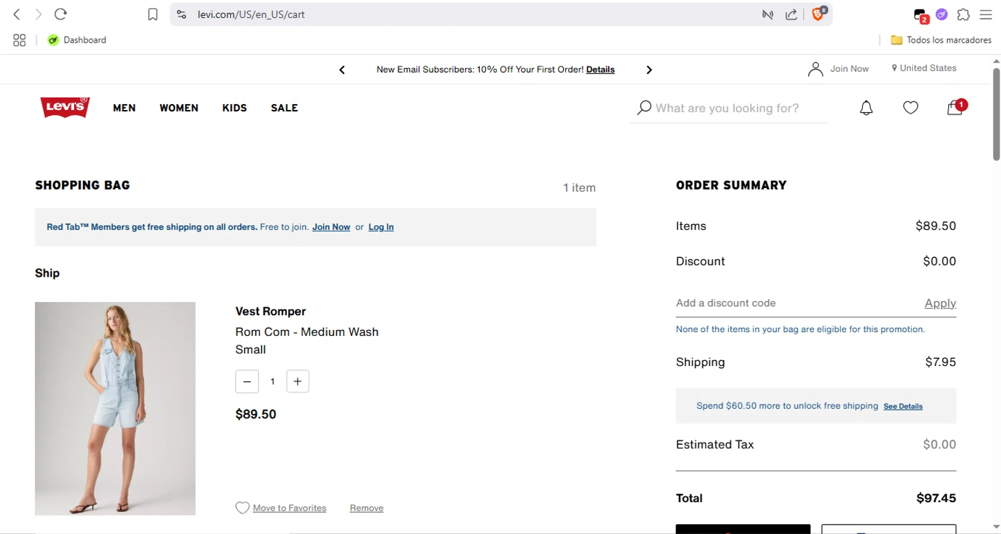1001x534 pixels.
Task: Click the product search field
Action: 734,108
